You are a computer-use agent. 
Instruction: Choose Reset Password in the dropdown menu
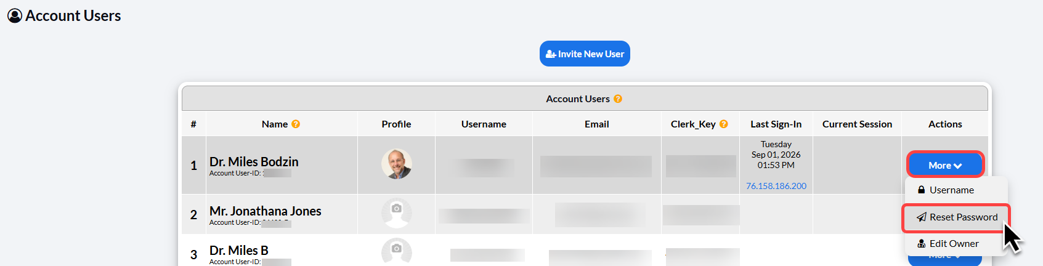956,217
